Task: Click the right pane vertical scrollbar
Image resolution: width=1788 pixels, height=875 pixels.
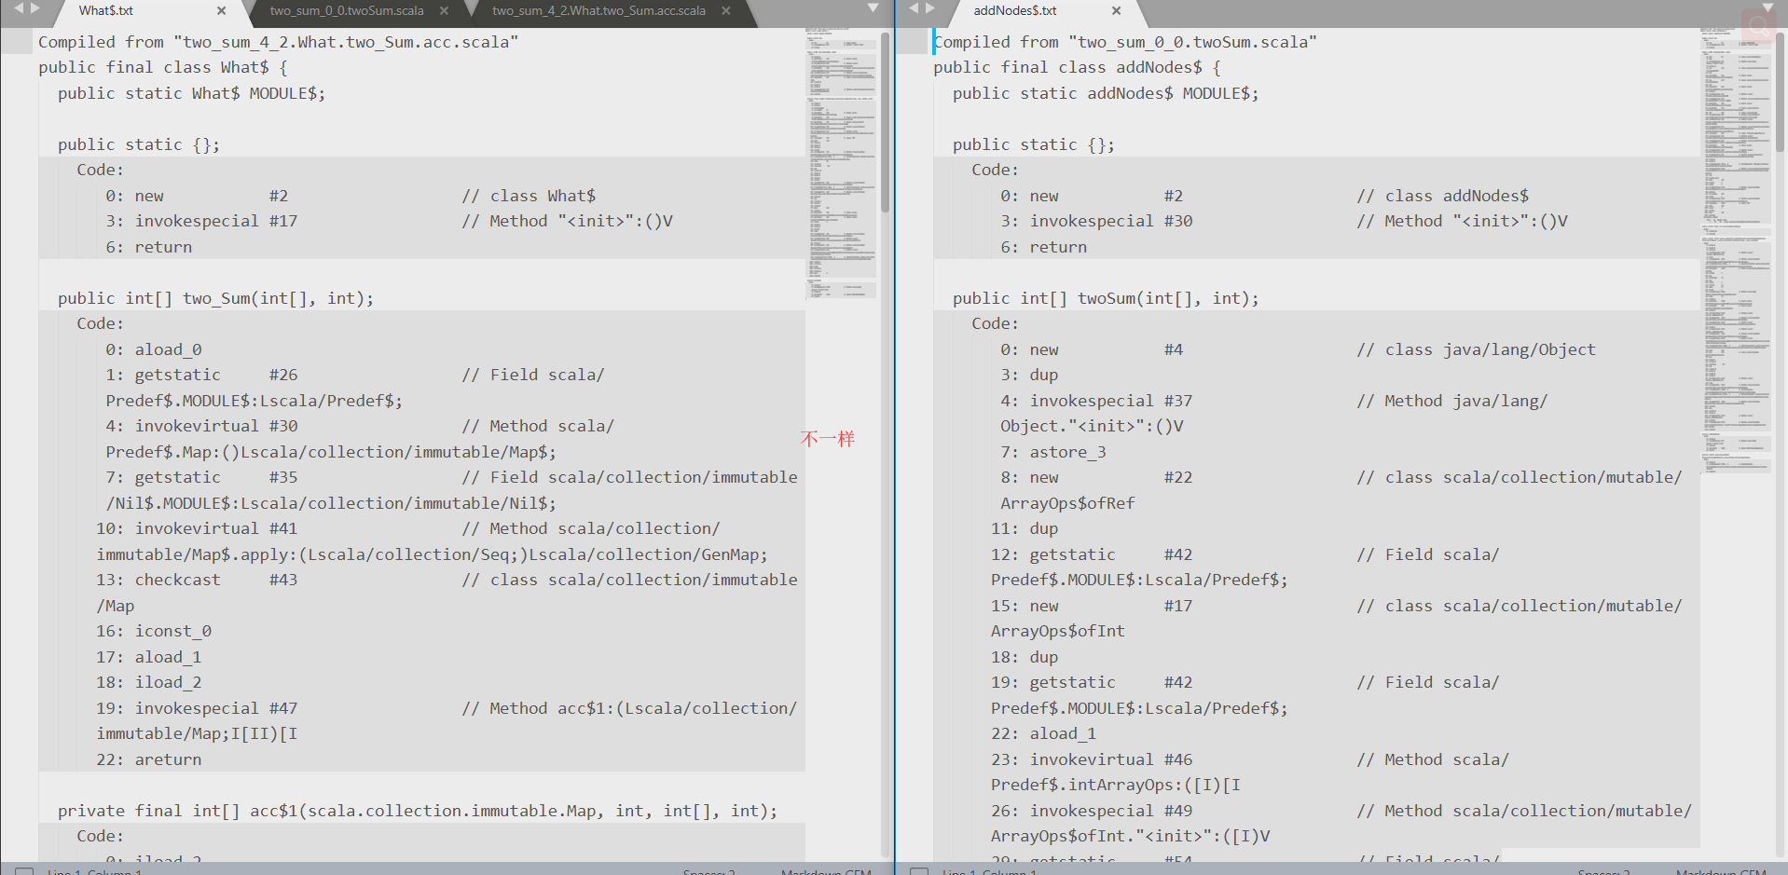Action: 1780,91
